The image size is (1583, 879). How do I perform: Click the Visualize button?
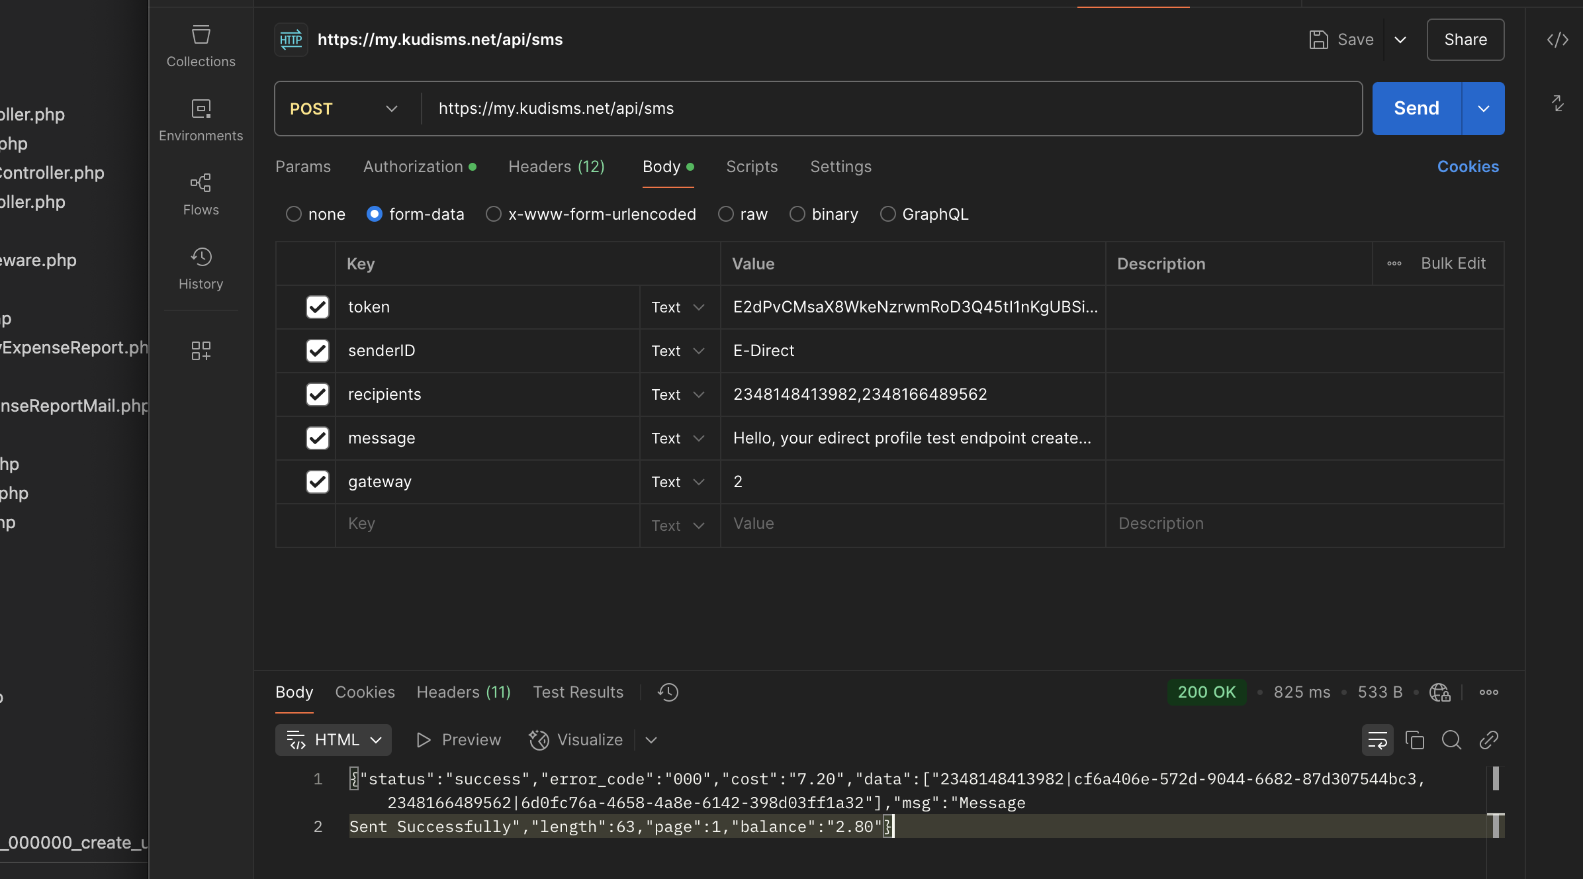coord(576,740)
